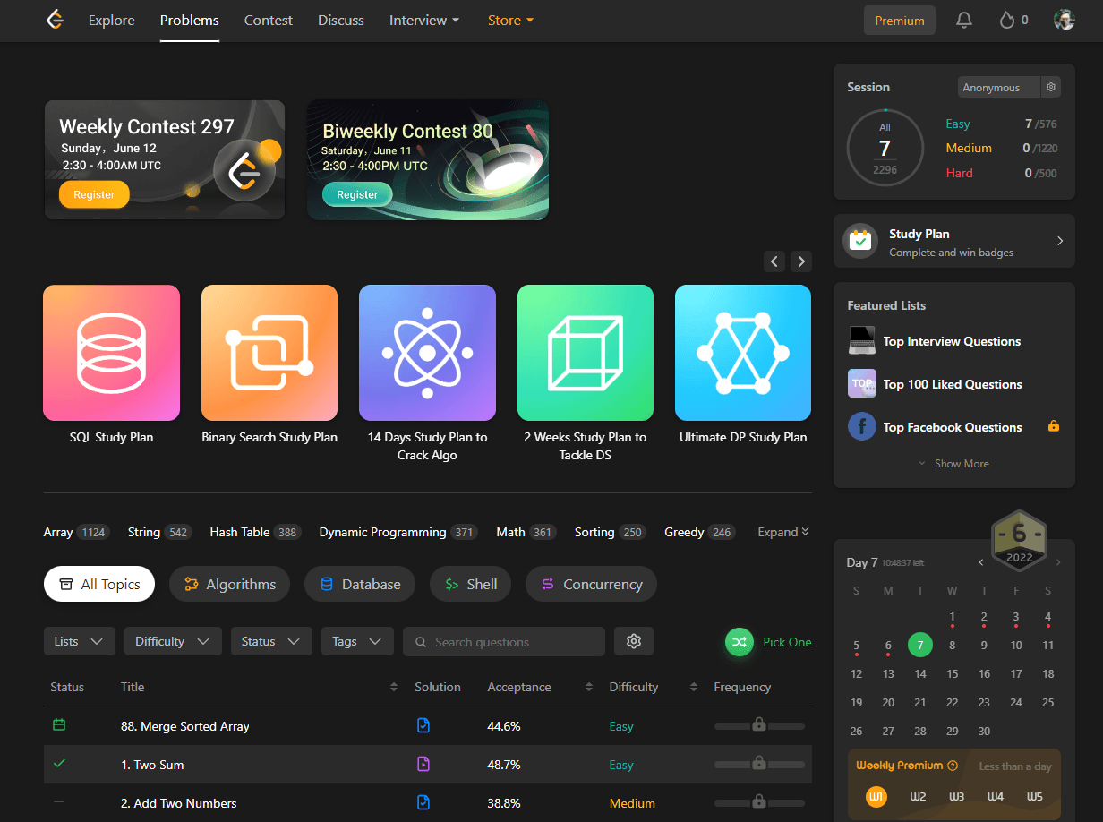Open the Lists filter dropdown
1103x822 pixels.
point(79,641)
